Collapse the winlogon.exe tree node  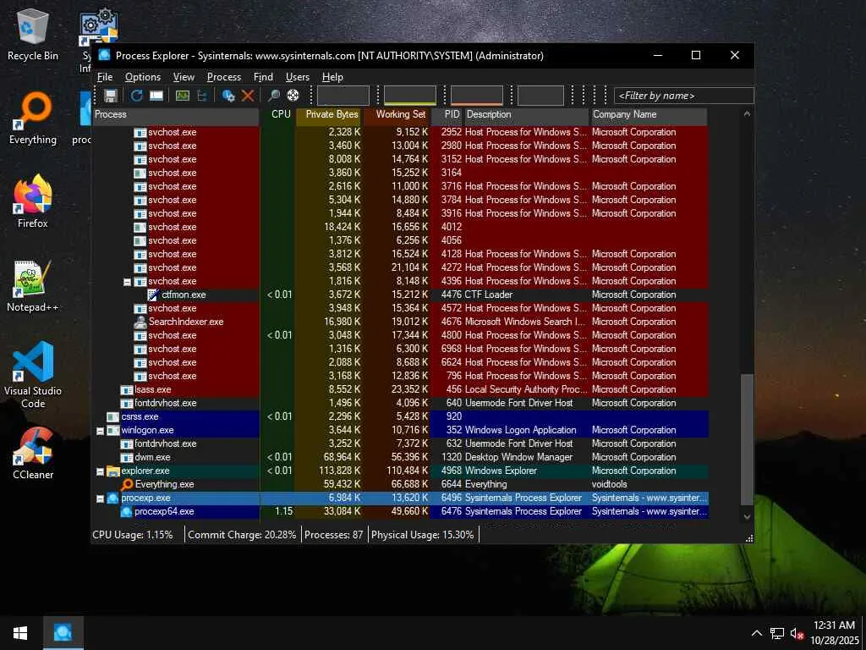100,431
